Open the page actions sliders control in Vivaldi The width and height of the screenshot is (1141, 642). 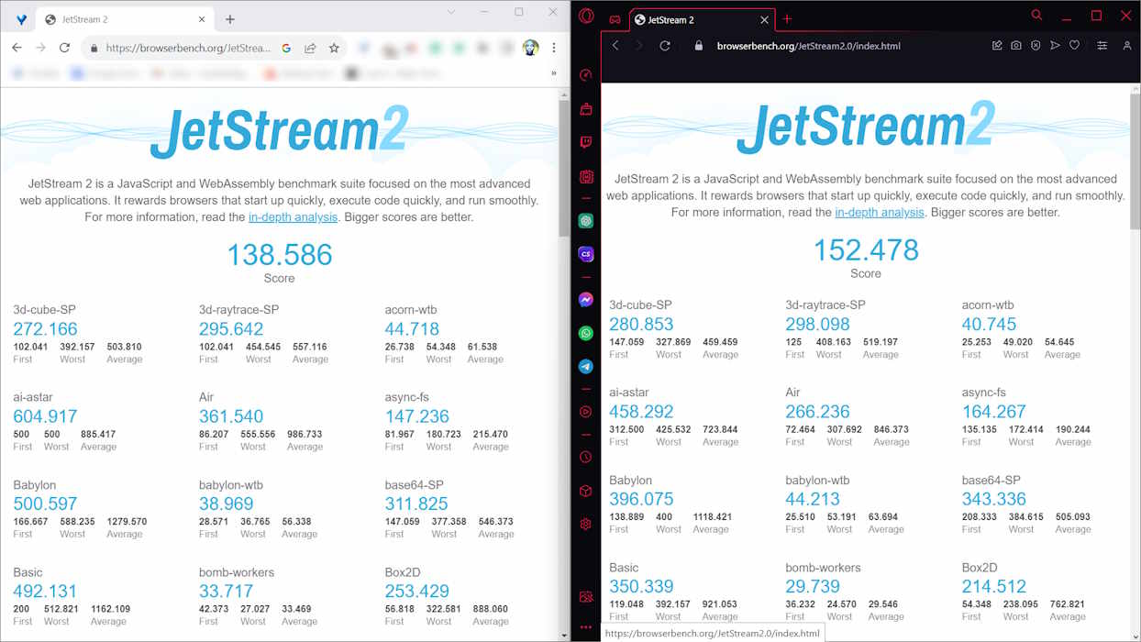1102,45
